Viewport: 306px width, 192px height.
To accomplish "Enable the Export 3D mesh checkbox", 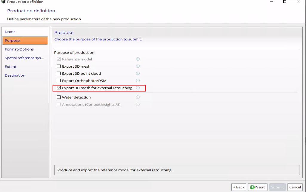I will point(59,66).
